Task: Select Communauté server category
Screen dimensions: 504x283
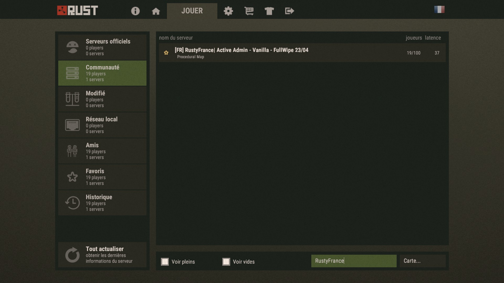Action: 102,73
